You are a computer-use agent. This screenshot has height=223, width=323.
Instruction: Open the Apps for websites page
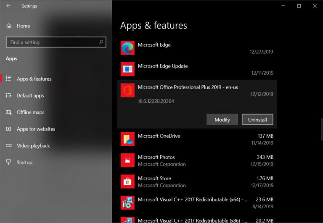(56, 129)
